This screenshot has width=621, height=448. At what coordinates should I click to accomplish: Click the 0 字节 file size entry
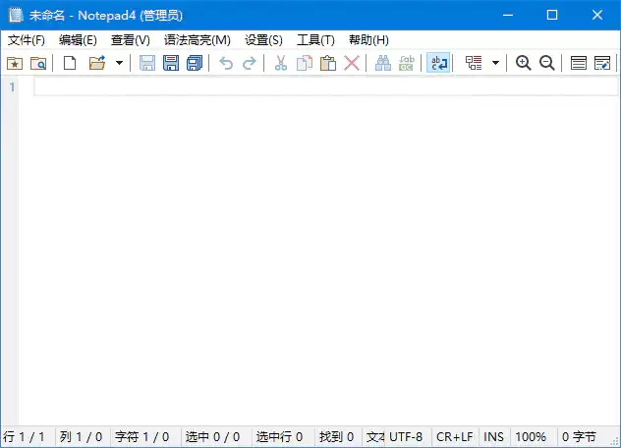pos(579,437)
